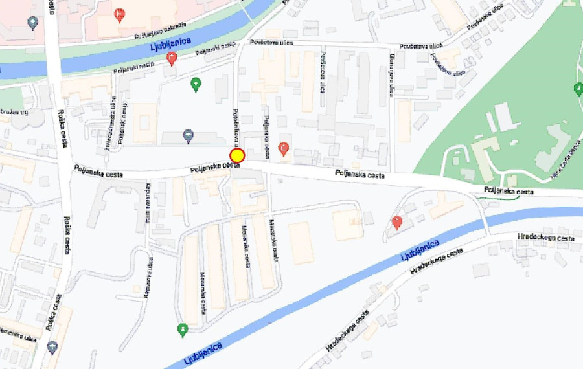Open the green park pin below Poljanski nasip
Image resolution: width=583 pixels, height=369 pixels.
coord(196,85)
